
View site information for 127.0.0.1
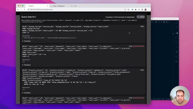28,9
